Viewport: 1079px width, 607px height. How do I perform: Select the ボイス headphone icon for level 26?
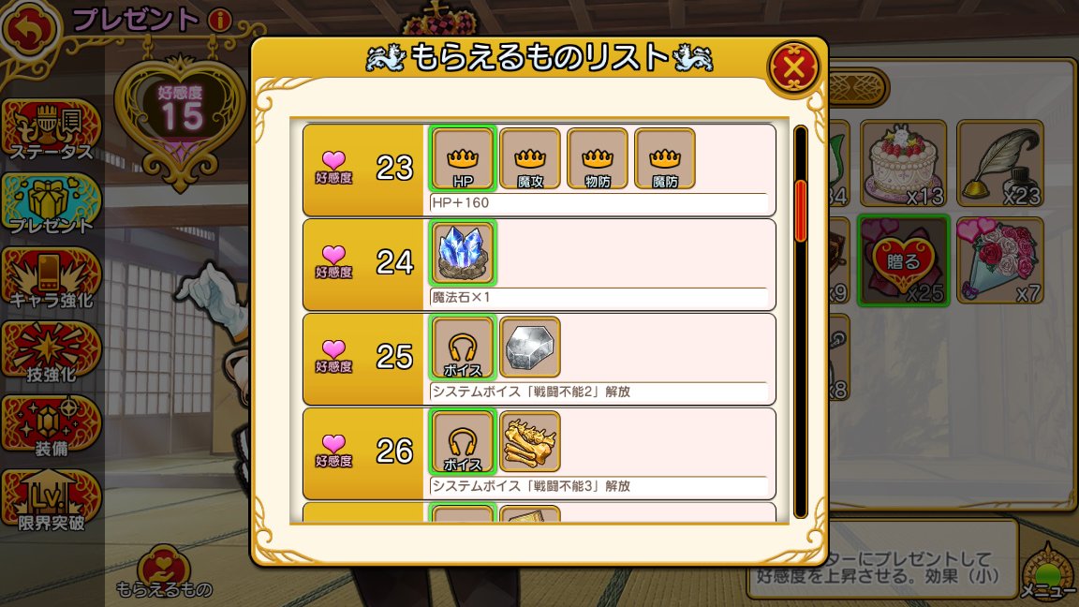463,442
